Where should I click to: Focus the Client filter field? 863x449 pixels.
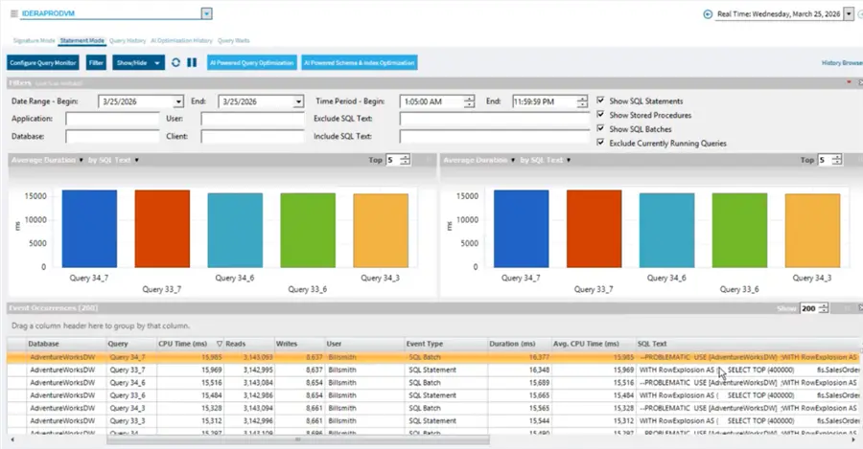coord(252,136)
